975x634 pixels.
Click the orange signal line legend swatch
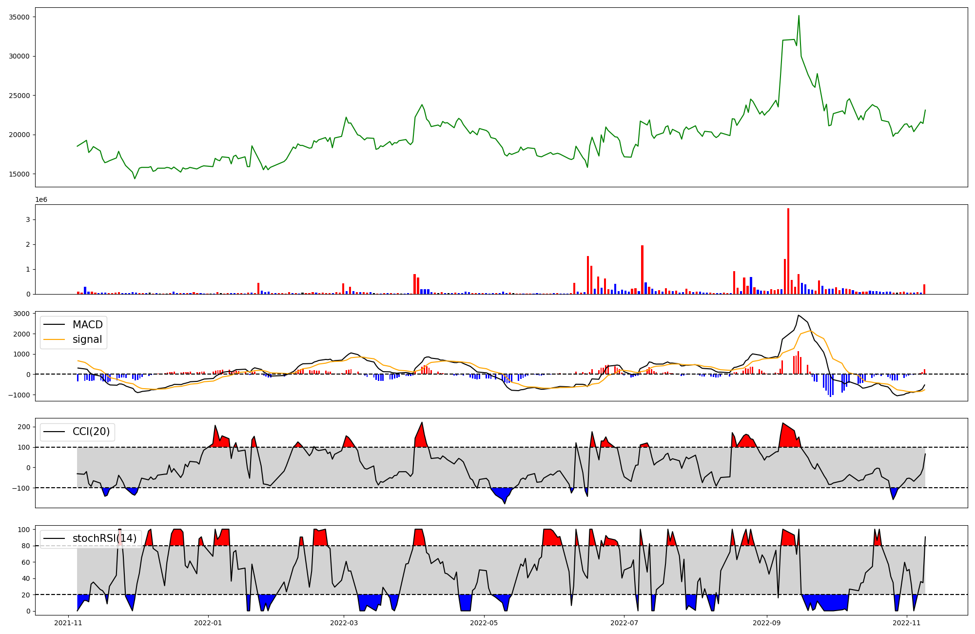(x=54, y=339)
